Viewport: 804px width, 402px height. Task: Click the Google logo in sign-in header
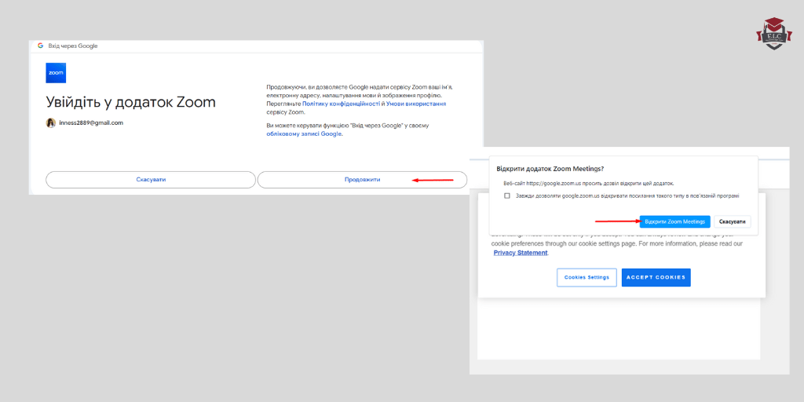coord(41,46)
